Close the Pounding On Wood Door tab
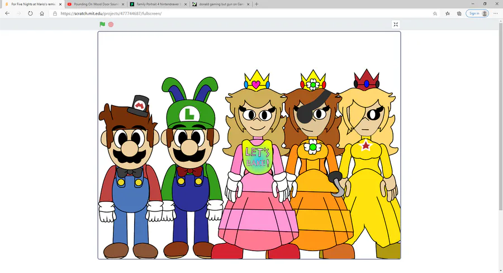The height and width of the screenshot is (273, 503). coord(123,4)
